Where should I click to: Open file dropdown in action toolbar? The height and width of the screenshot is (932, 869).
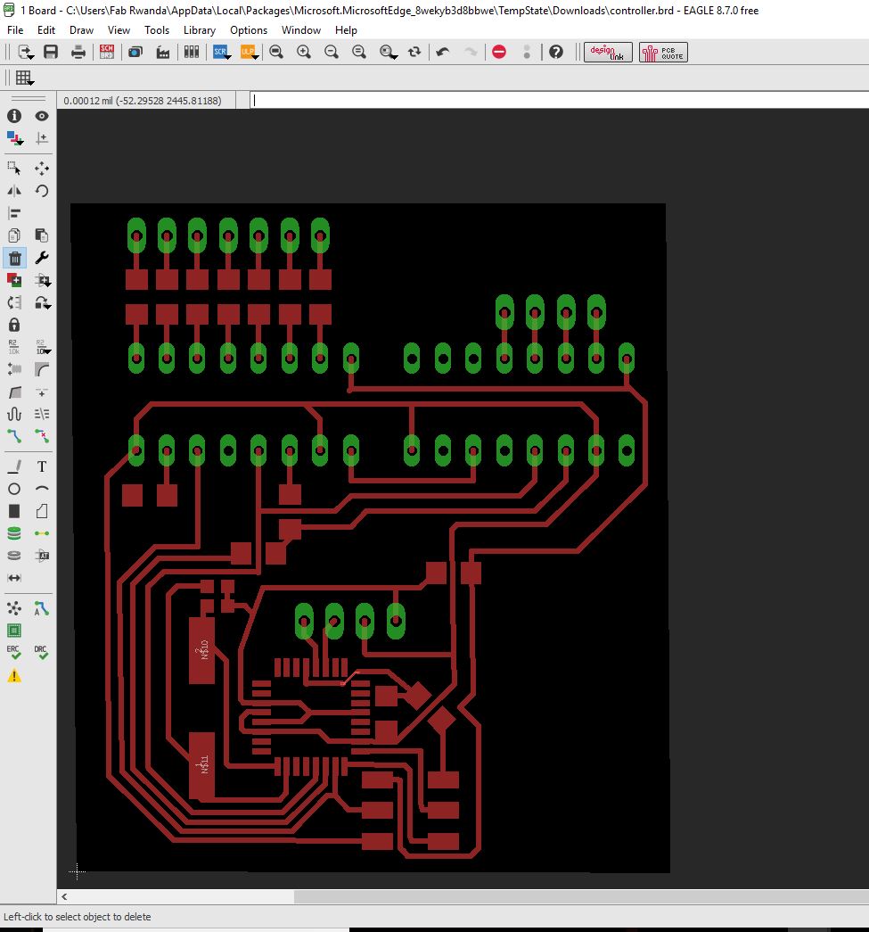(26, 53)
